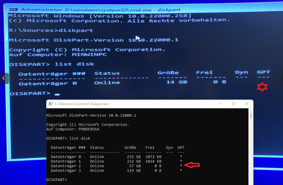Click the C:\Windows\System32\diskpart.exe title text
This screenshot has width=283, height=185.
tap(82, 104)
